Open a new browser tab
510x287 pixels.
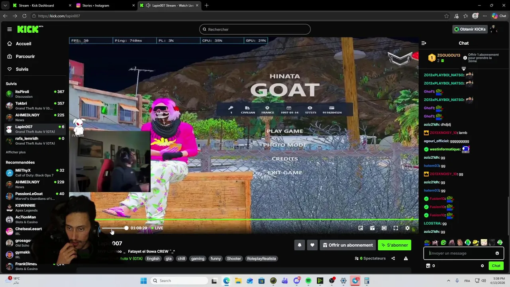tap(206, 6)
